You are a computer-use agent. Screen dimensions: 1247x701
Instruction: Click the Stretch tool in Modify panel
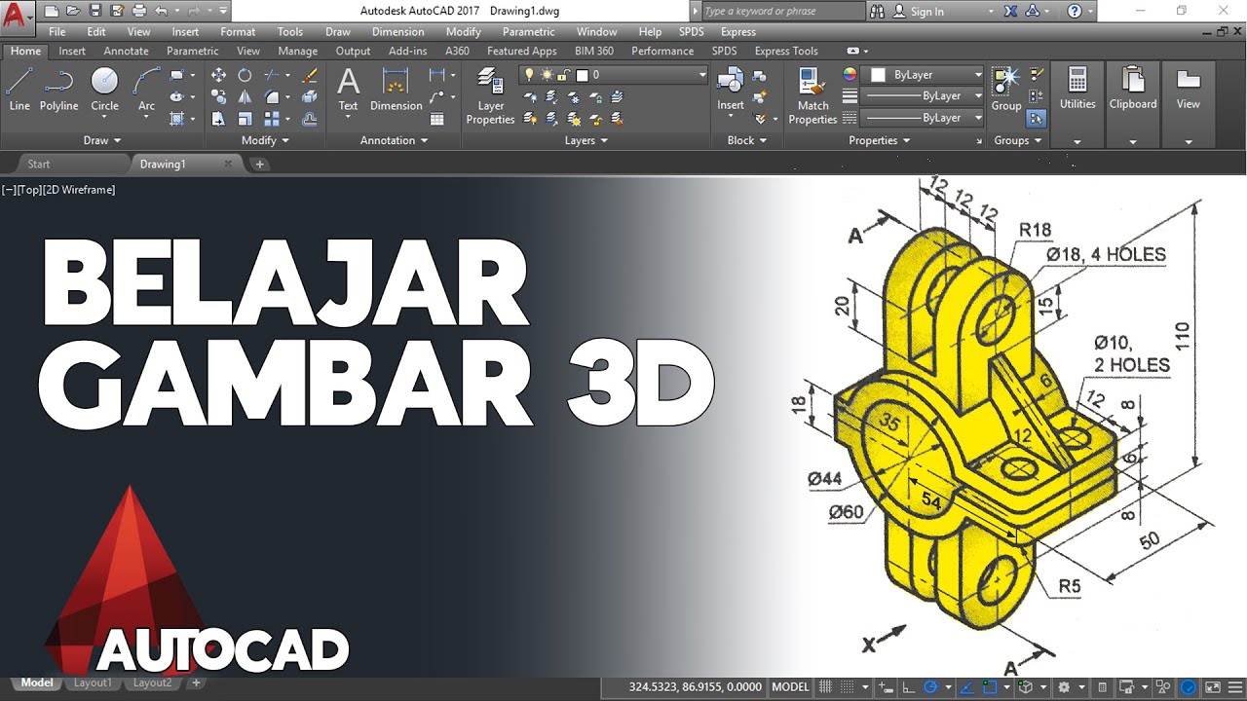click(x=218, y=119)
